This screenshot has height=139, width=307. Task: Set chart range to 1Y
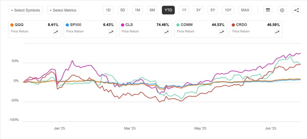pos(184,10)
